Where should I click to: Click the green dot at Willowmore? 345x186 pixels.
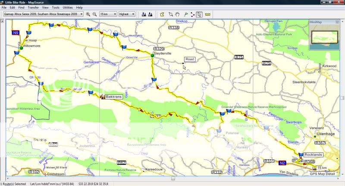click(x=21, y=48)
